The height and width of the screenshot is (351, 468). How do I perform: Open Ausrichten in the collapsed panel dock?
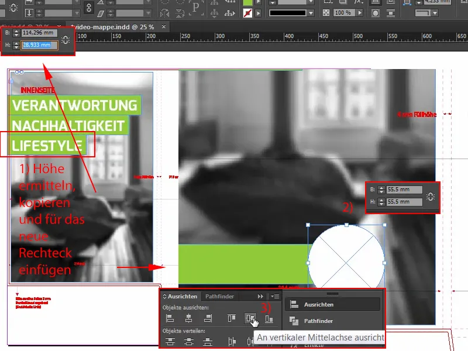tap(332, 304)
